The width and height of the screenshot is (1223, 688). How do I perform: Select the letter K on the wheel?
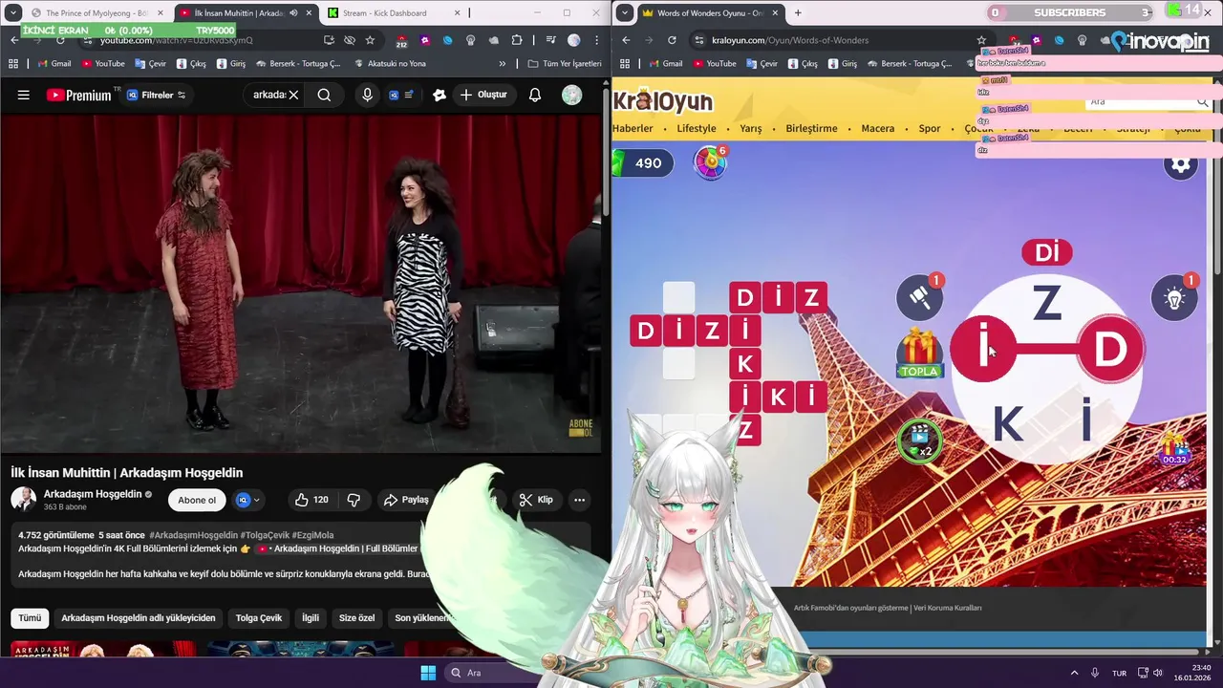[x=1008, y=424]
